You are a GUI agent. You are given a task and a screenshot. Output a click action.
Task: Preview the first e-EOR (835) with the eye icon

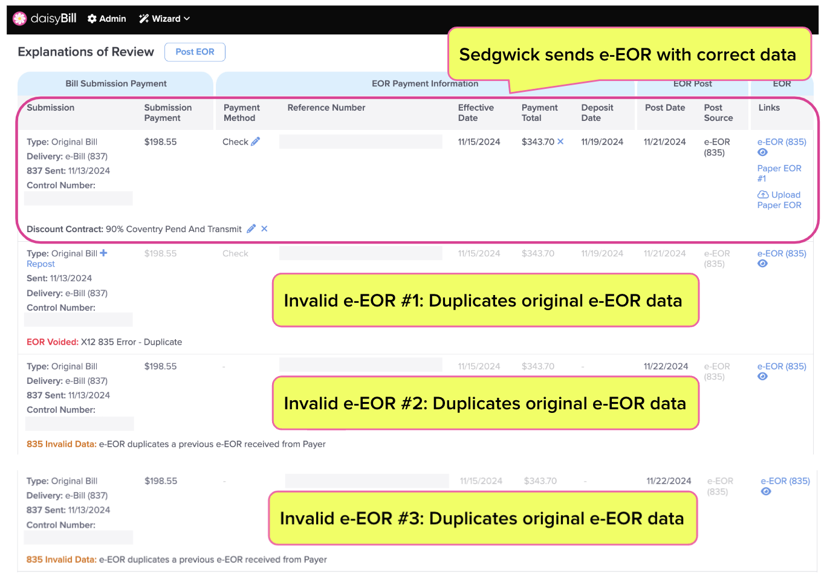[x=762, y=152]
